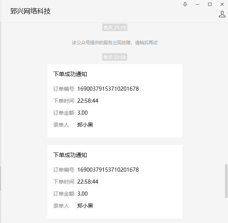Click order number in second notification card
The width and height of the screenshot is (228, 223).
click(x=108, y=170)
